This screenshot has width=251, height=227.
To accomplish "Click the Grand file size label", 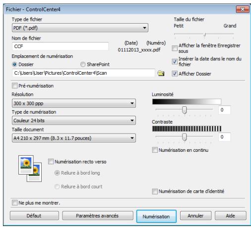I will pos(230,26).
